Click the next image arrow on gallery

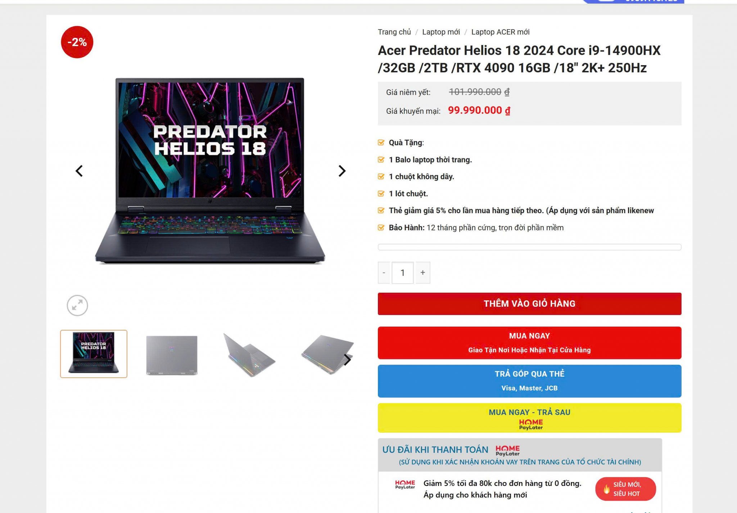tap(342, 171)
